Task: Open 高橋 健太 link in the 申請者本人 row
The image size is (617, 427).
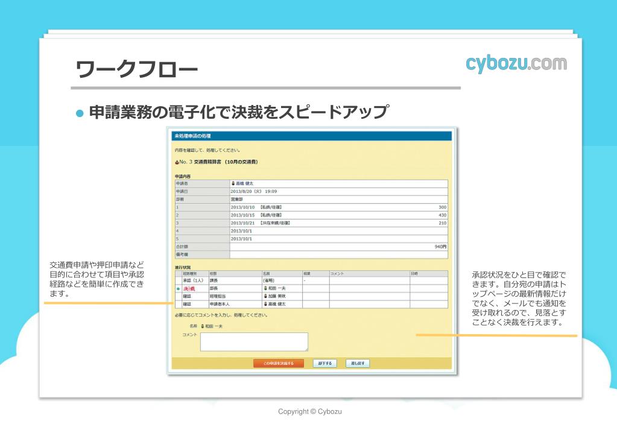Action: click(x=277, y=304)
